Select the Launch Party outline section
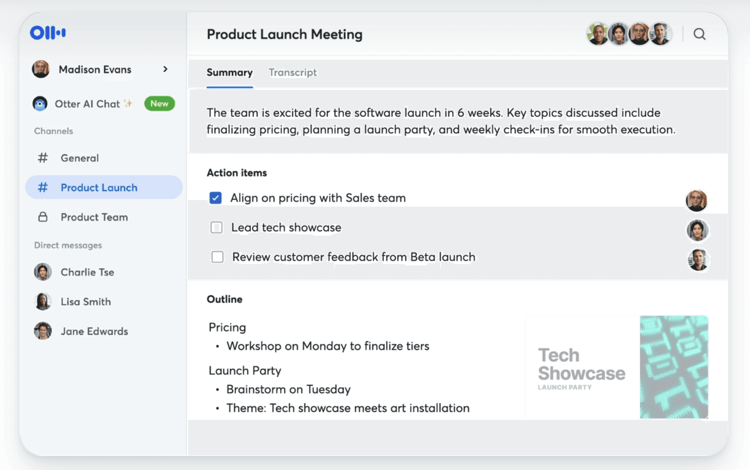750x470 pixels. point(245,370)
